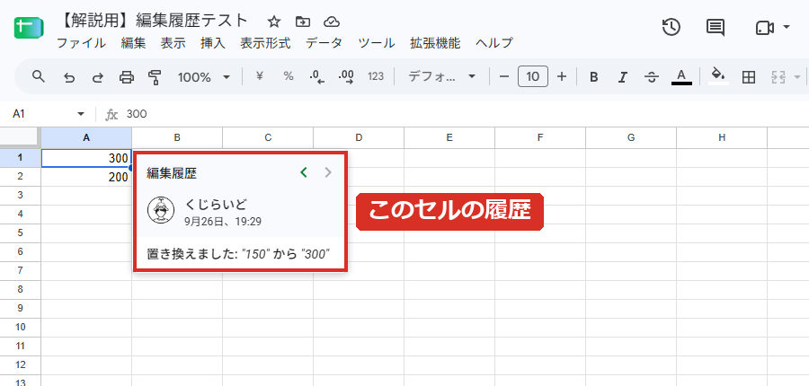Open the 100% zoom dropdown
The width and height of the screenshot is (809, 386).
pos(204,77)
